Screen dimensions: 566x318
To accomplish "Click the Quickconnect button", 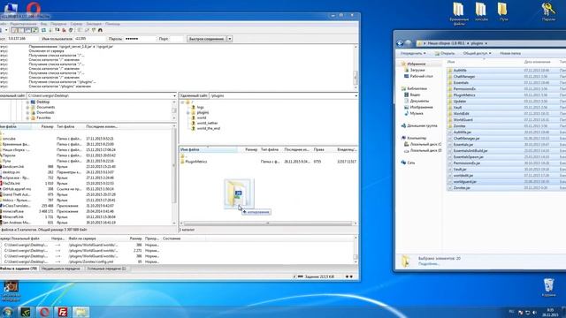I will point(206,39).
